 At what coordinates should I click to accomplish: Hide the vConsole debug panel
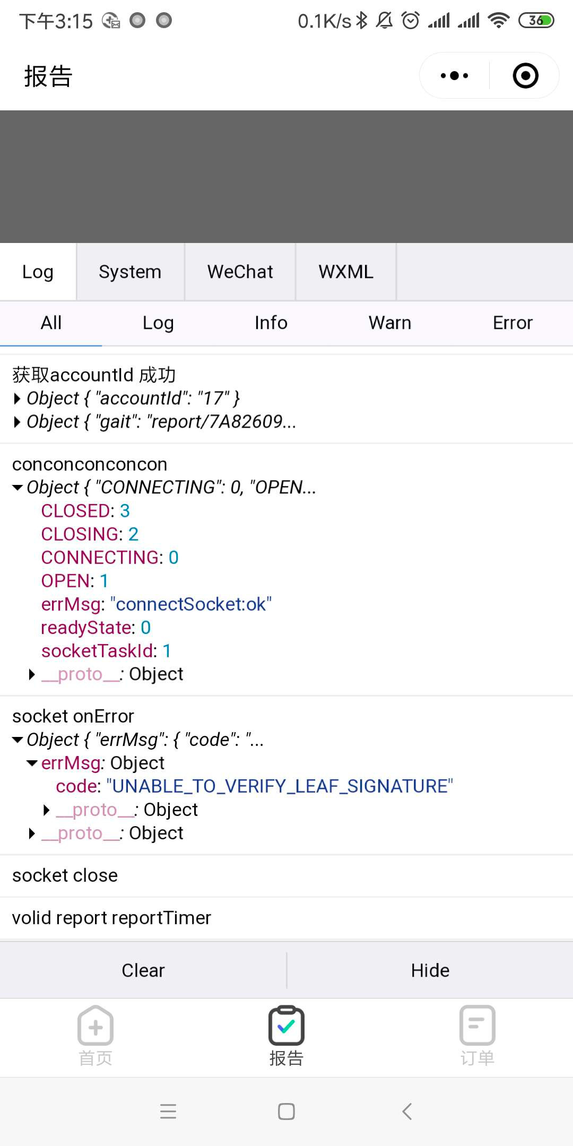coord(430,970)
